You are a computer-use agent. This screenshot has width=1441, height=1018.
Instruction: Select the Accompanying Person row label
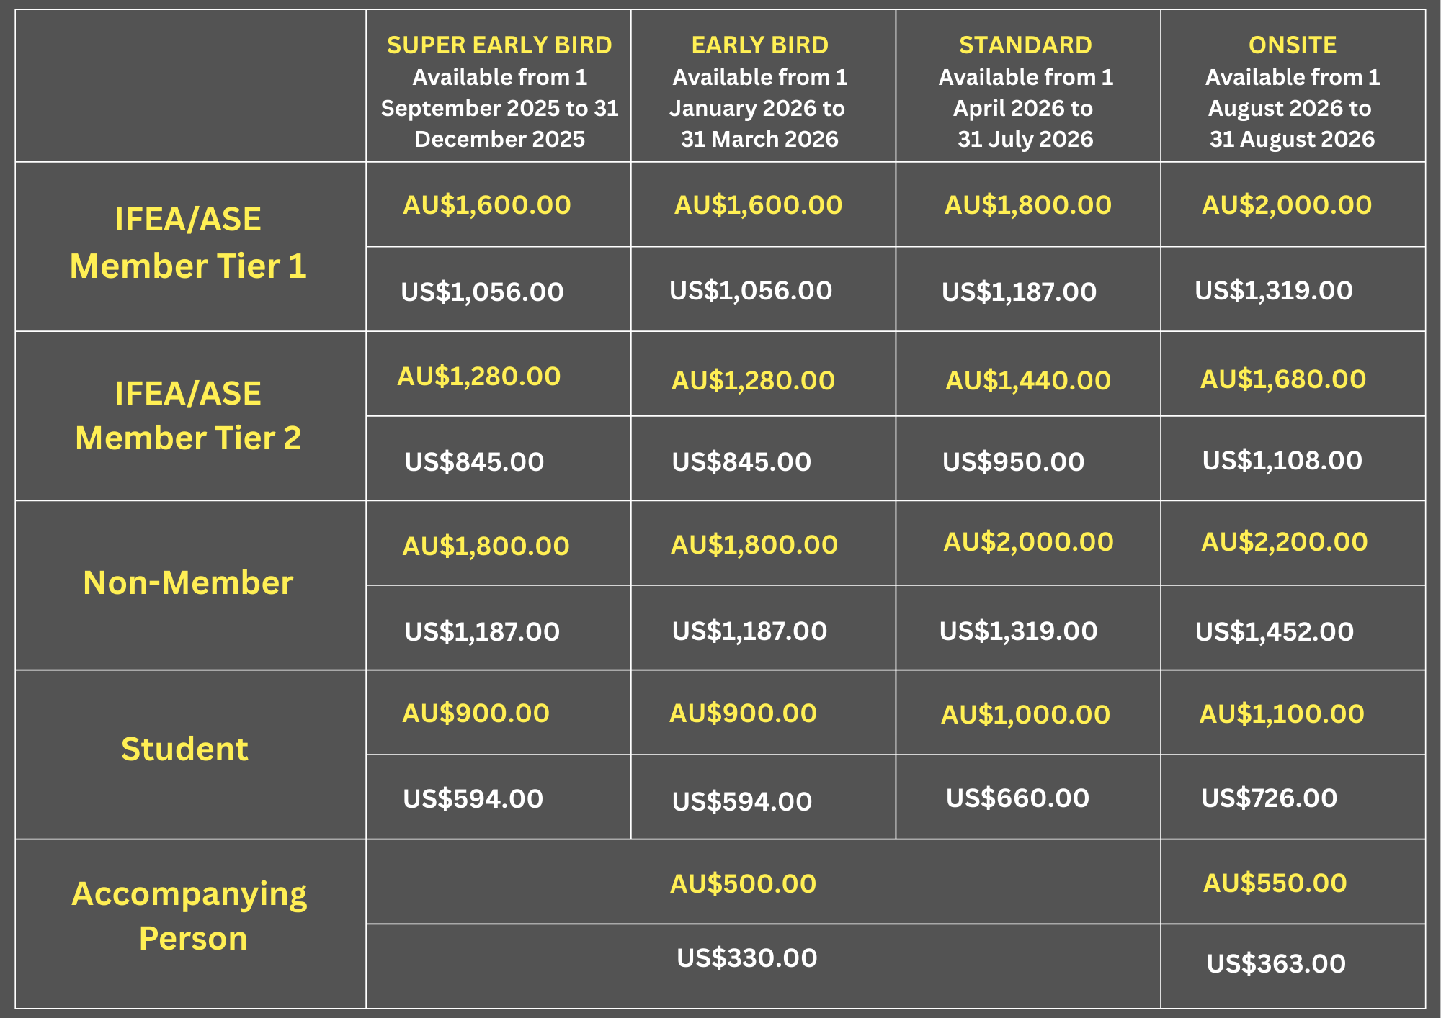pyautogui.click(x=189, y=916)
